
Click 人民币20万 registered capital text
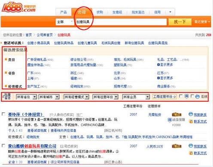[155, 146]
